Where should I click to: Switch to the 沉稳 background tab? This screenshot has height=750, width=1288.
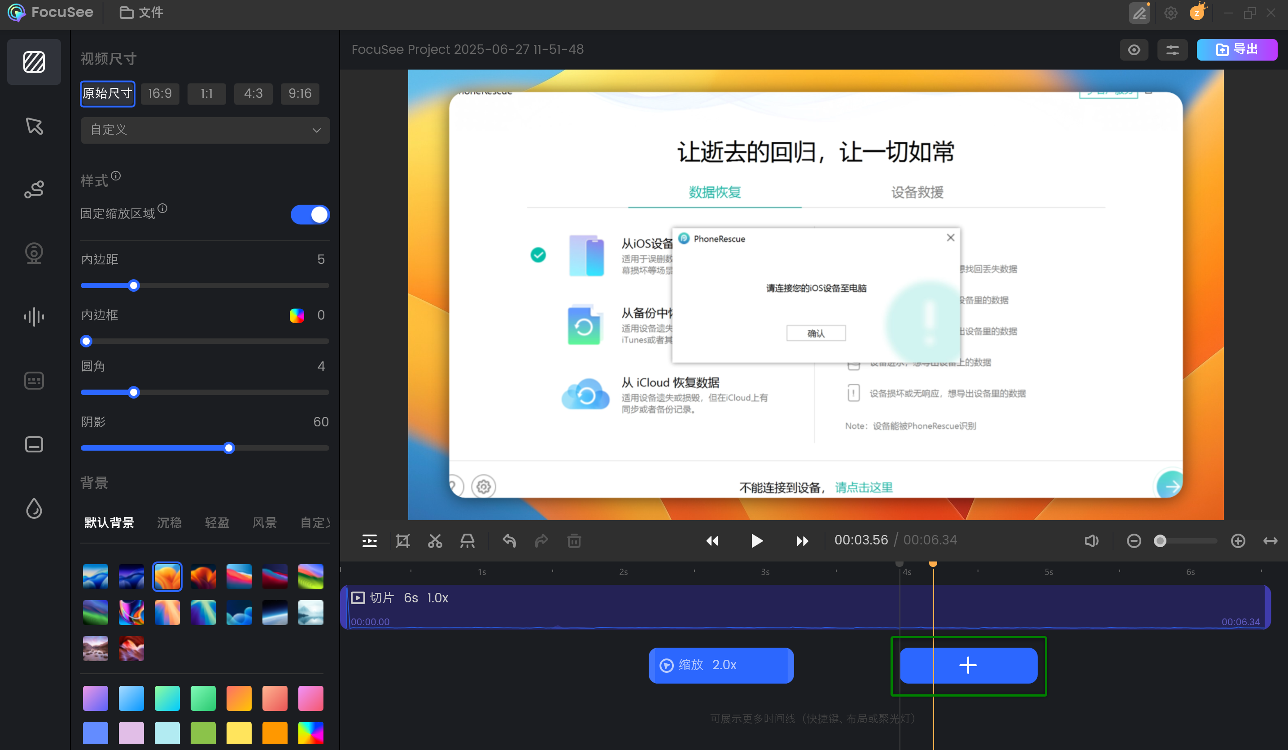click(x=169, y=522)
